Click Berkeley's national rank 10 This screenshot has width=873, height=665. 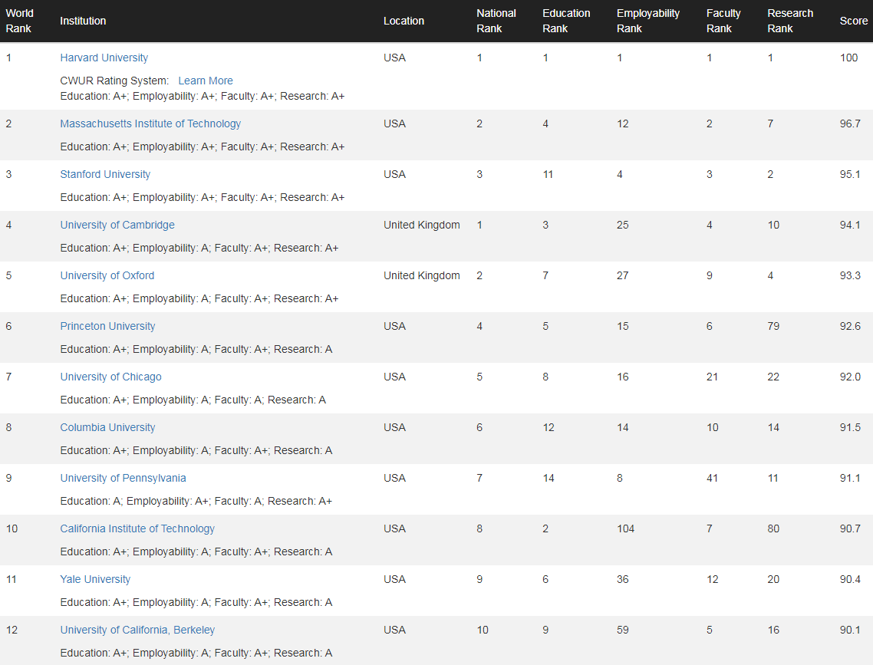pyautogui.click(x=483, y=630)
